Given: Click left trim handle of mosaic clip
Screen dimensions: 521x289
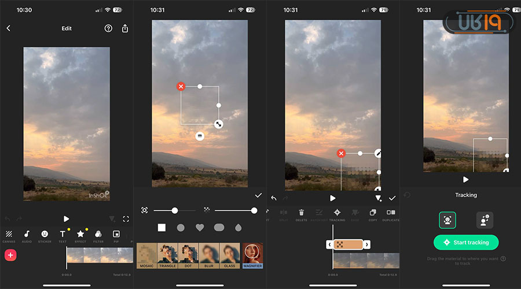Looking at the screenshot, I should coord(329,244).
